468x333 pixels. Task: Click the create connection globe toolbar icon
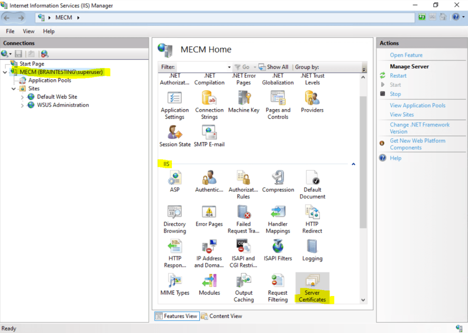(5, 54)
